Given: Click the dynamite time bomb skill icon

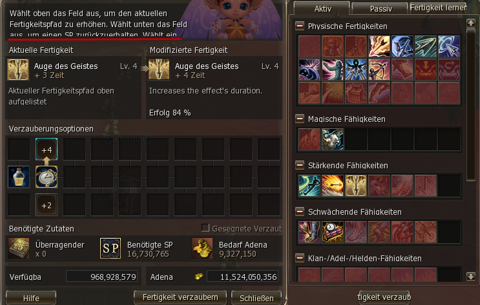Looking at the screenshot, I should pyautogui.click(x=333, y=232).
